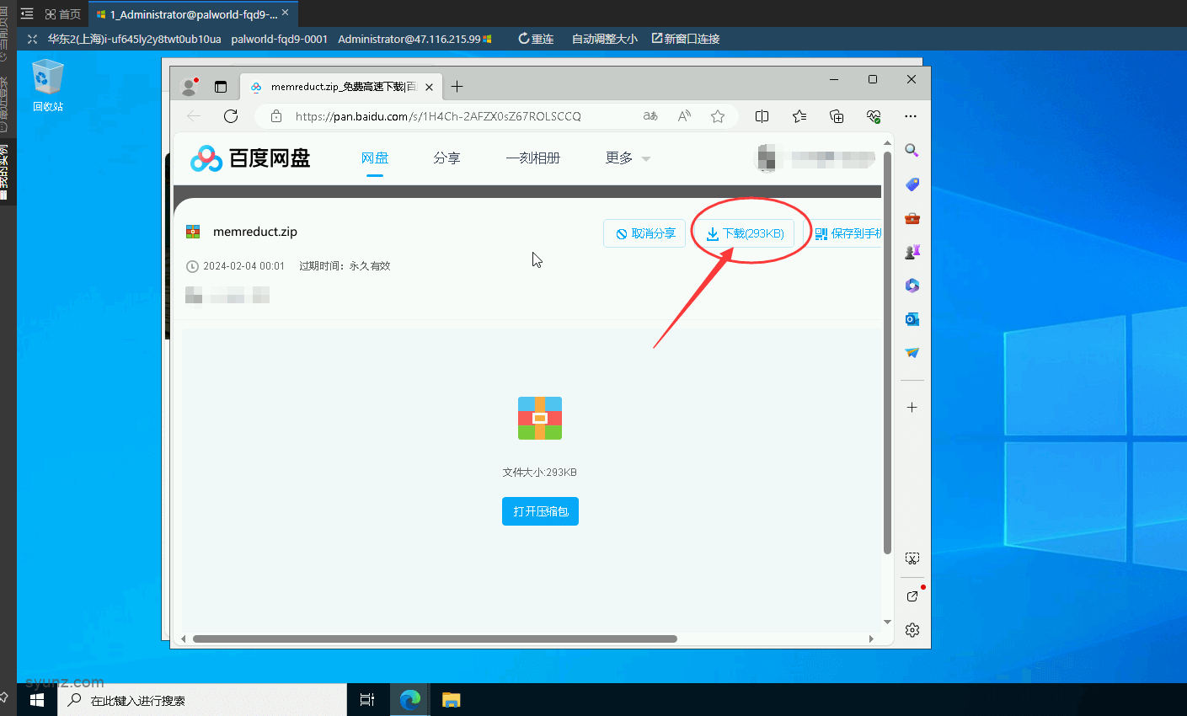The image size is (1187, 716).
Task: View site info lock icon
Action: point(276,116)
